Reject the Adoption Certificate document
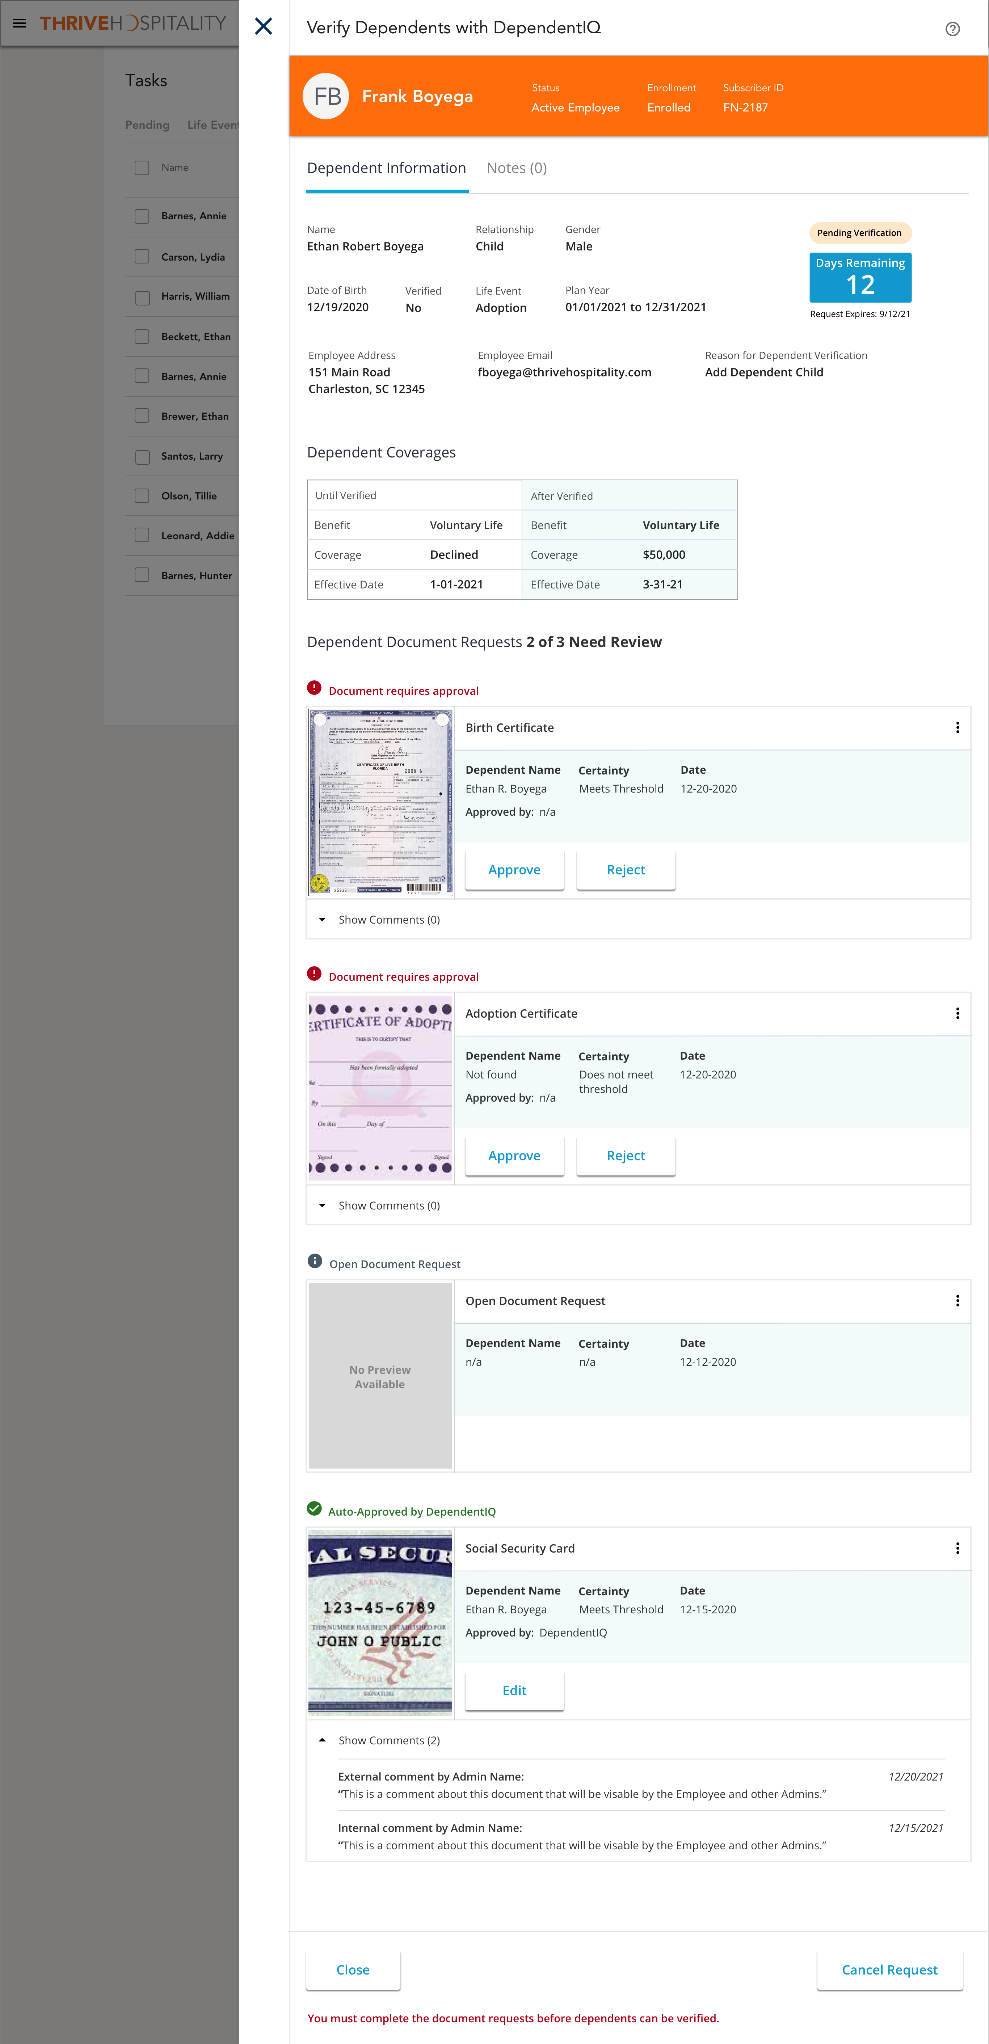This screenshot has width=989, height=2044. coord(626,1155)
